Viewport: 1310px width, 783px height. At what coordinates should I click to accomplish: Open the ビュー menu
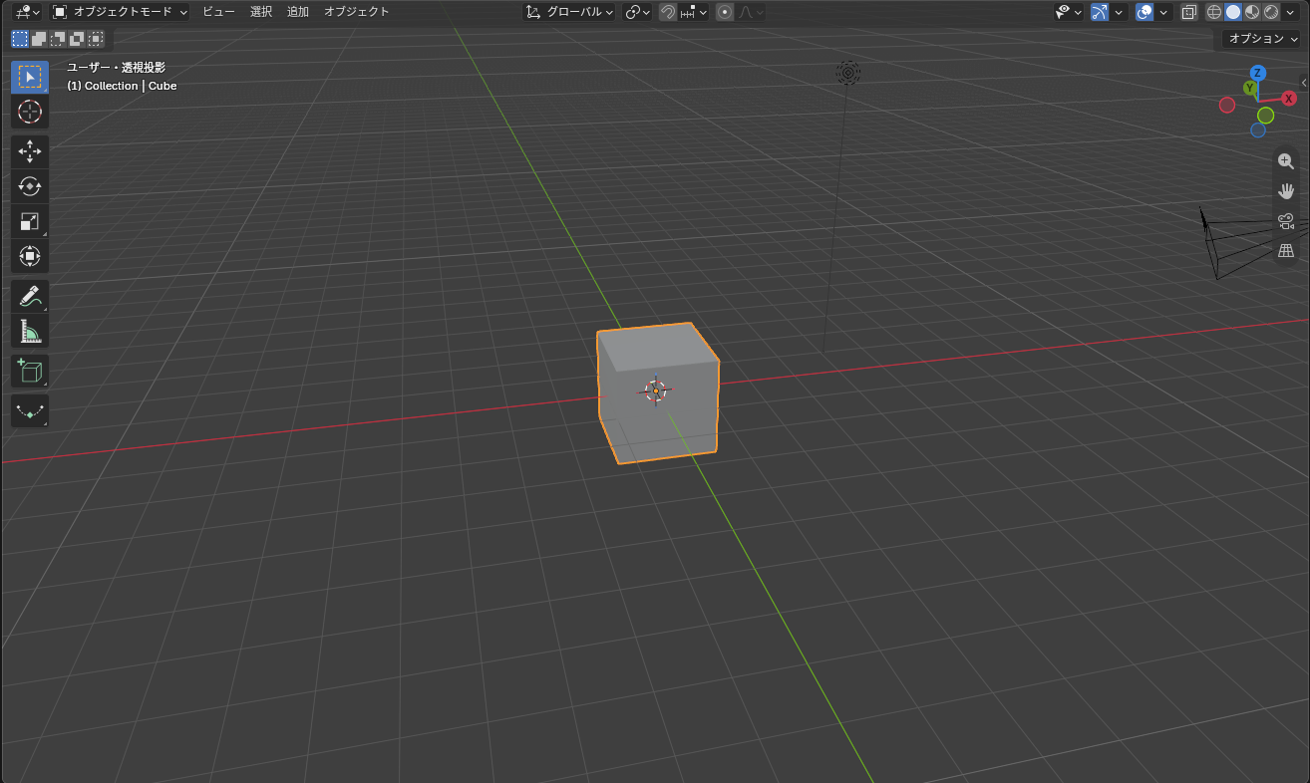[218, 12]
